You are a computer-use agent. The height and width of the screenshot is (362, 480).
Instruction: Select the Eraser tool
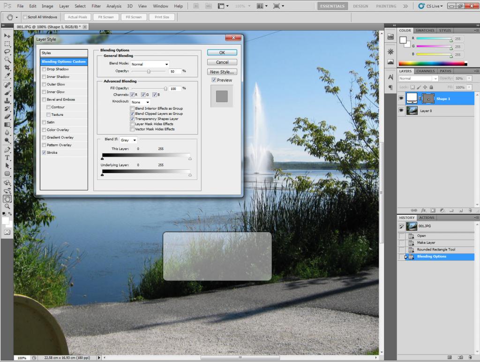tap(7, 117)
